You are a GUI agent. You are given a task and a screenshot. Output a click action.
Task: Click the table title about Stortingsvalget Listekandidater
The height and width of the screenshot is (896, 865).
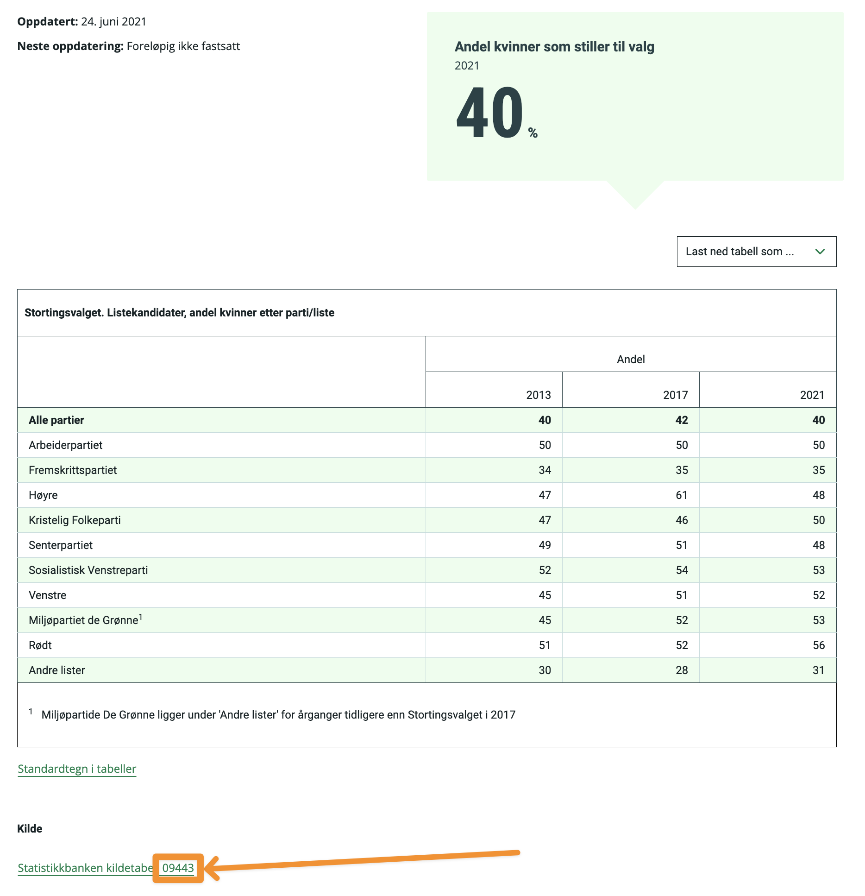[x=179, y=313]
